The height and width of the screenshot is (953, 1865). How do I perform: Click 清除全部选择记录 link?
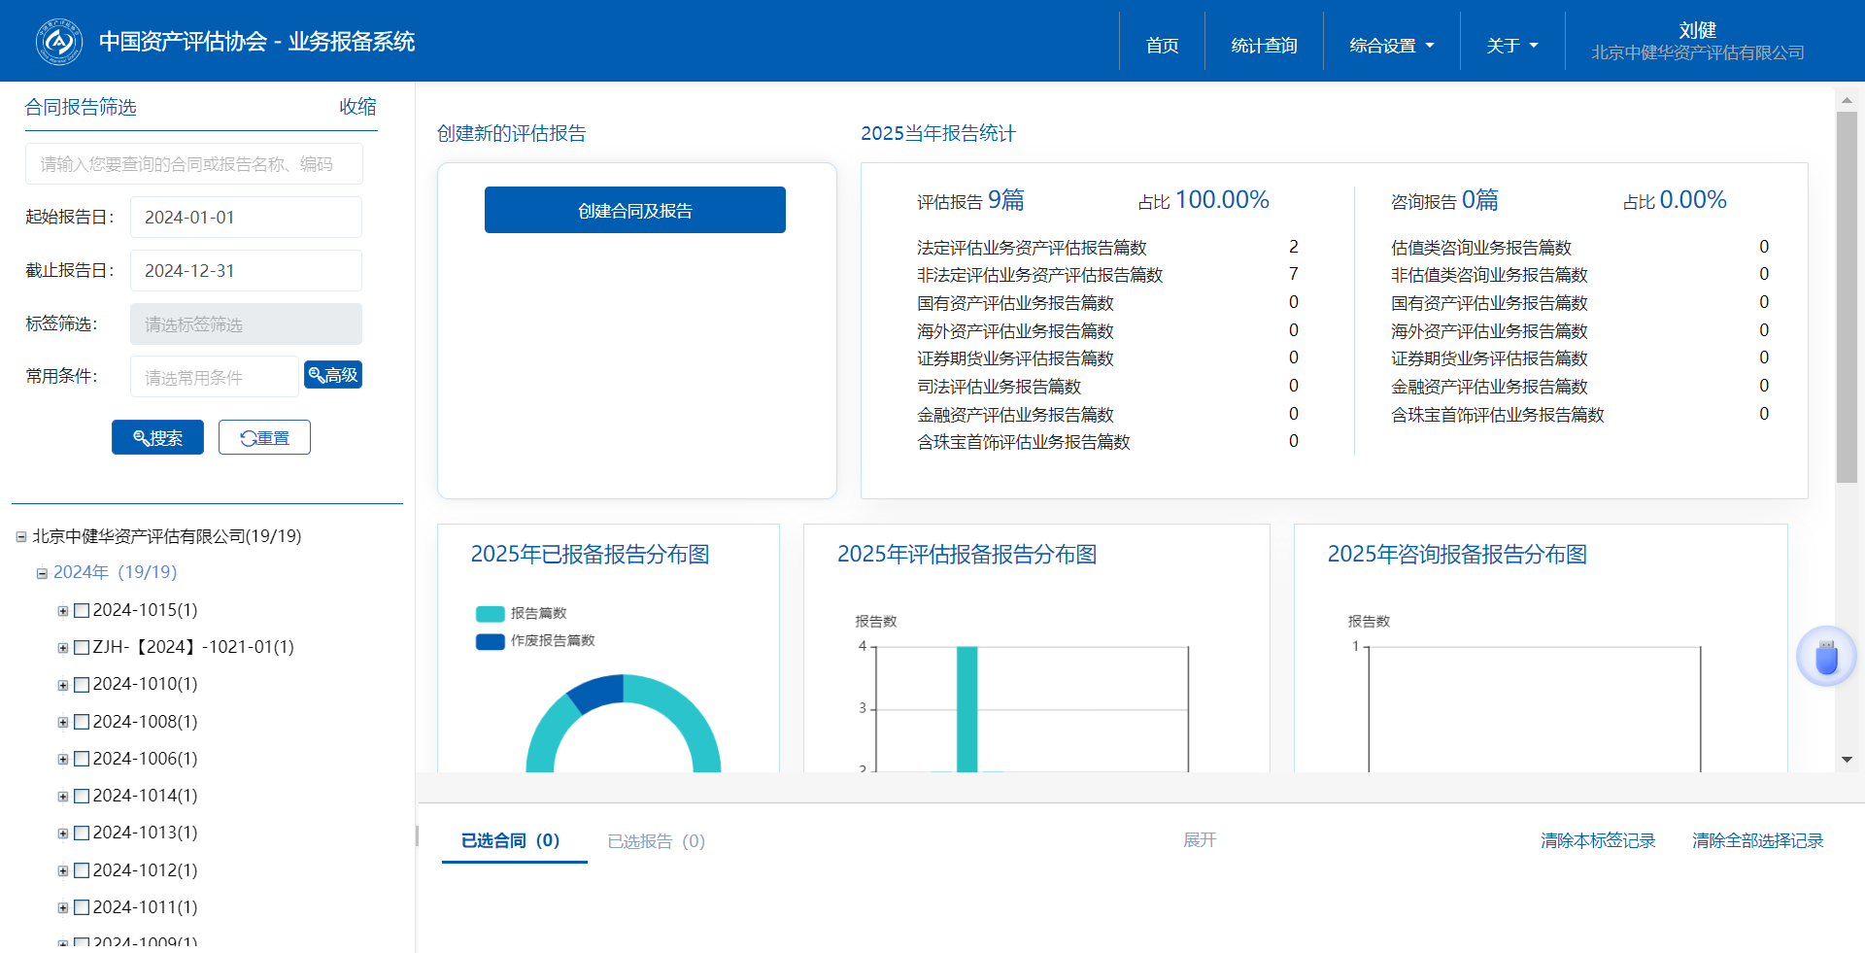tap(1757, 841)
